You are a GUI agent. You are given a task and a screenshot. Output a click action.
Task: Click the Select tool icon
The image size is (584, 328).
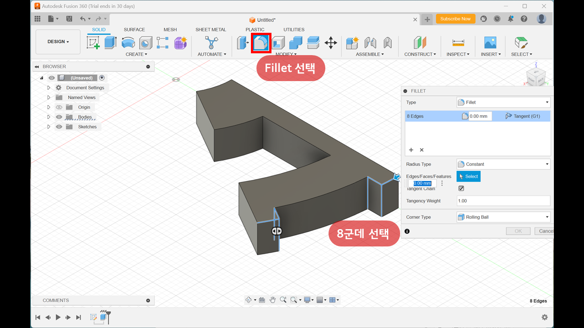[x=521, y=43]
